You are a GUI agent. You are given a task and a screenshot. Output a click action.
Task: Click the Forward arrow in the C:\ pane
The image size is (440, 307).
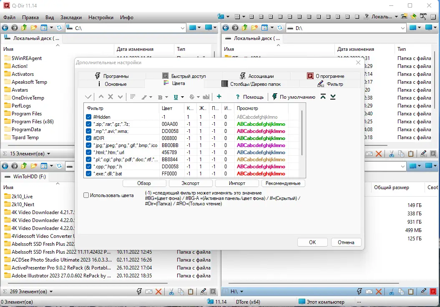pos(15,28)
